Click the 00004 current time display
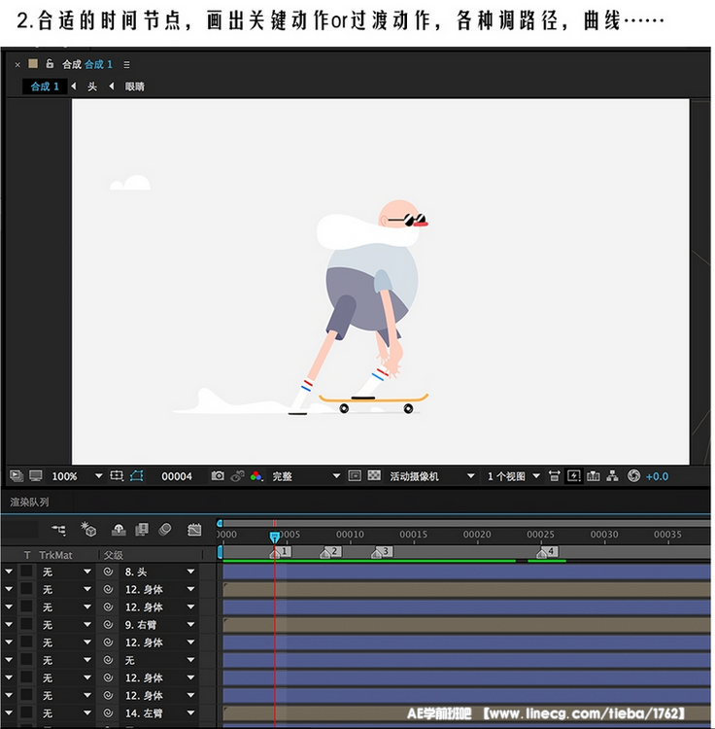Screen dimensions: 715x729 coord(177,476)
